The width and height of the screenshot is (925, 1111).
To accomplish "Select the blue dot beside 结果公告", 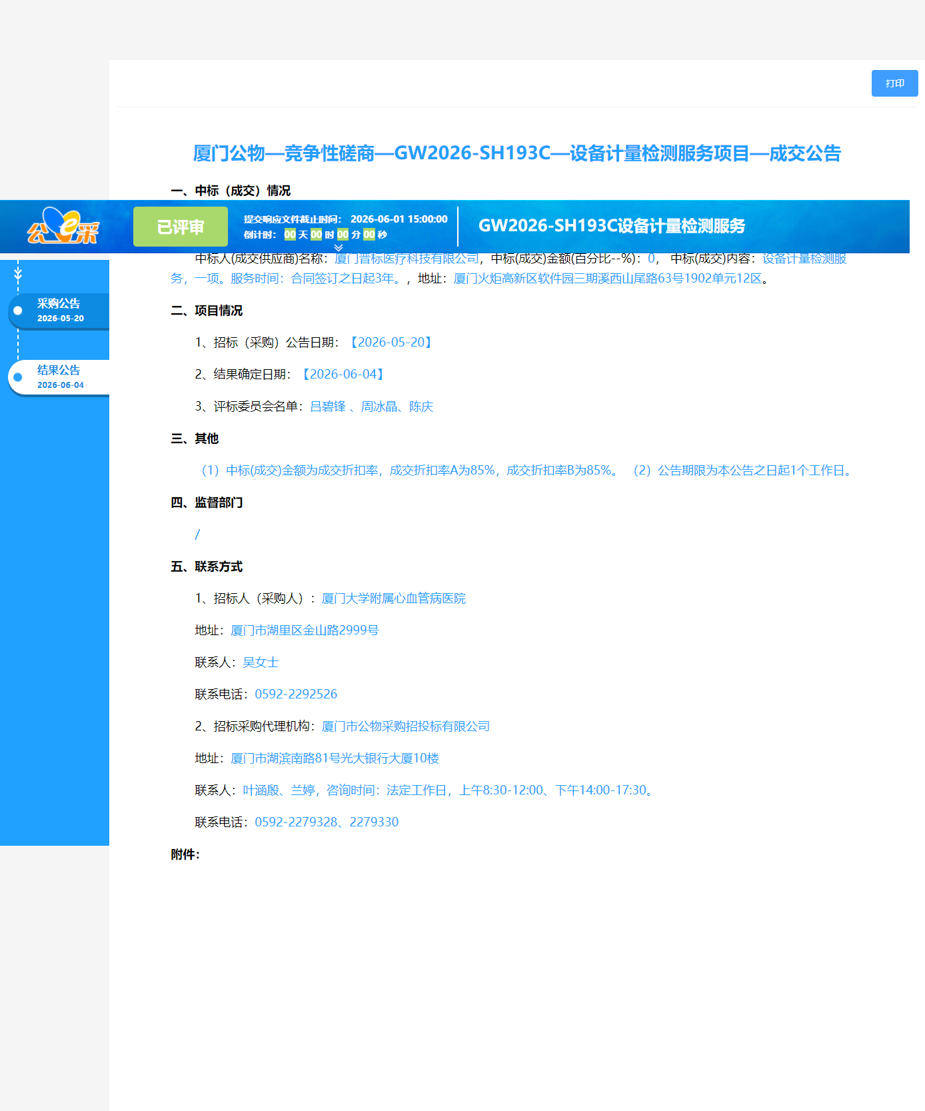I will (x=18, y=377).
